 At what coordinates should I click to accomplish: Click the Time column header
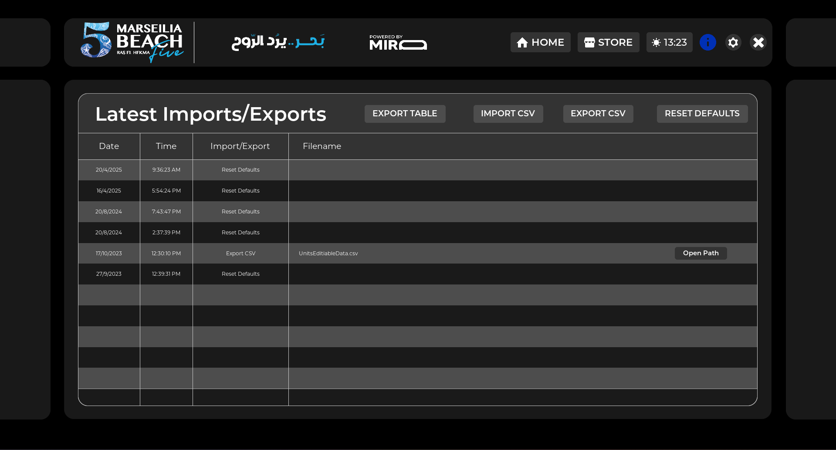166,146
